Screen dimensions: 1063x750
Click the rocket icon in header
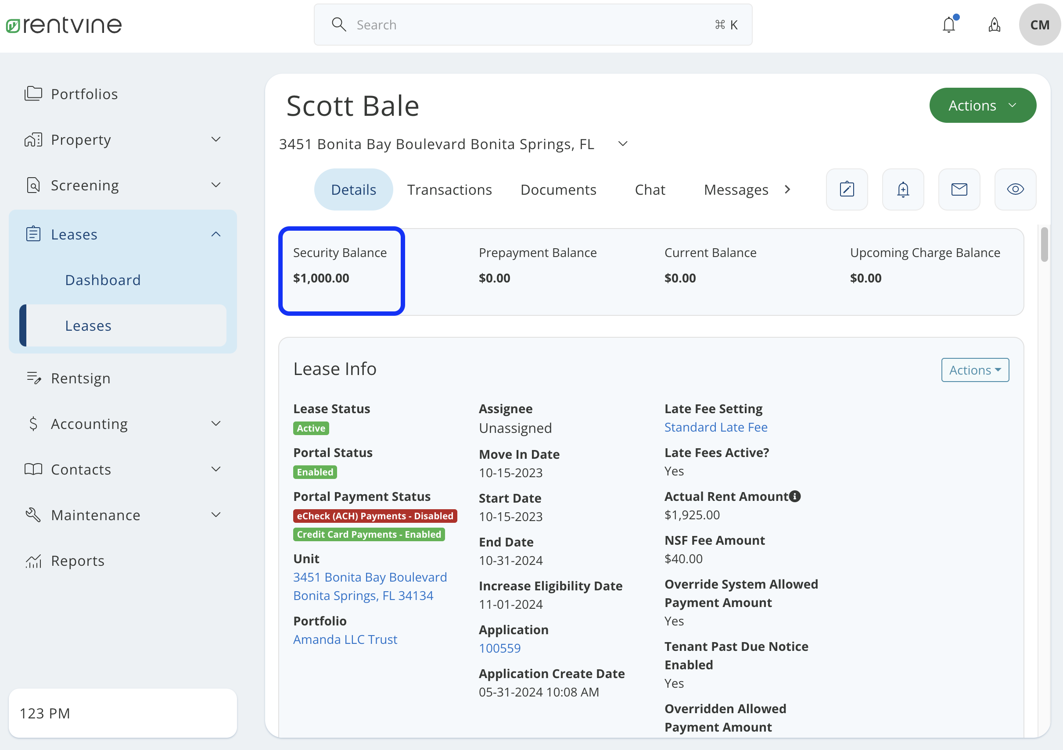click(x=994, y=25)
